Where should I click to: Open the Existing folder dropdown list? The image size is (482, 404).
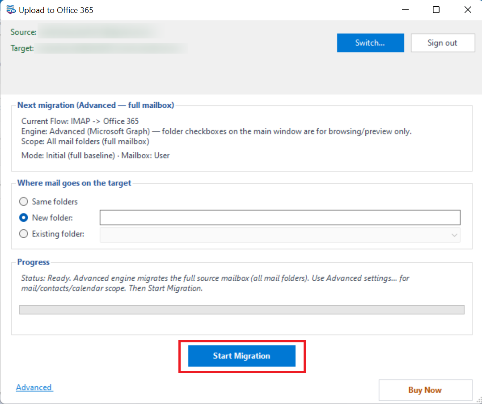[x=280, y=235]
